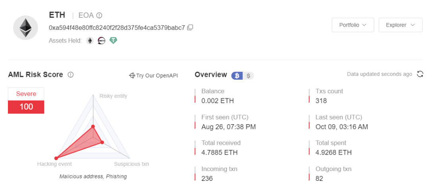Select the Risky entity radar label
Image resolution: width=429 pixels, height=196 pixels.
(113, 96)
